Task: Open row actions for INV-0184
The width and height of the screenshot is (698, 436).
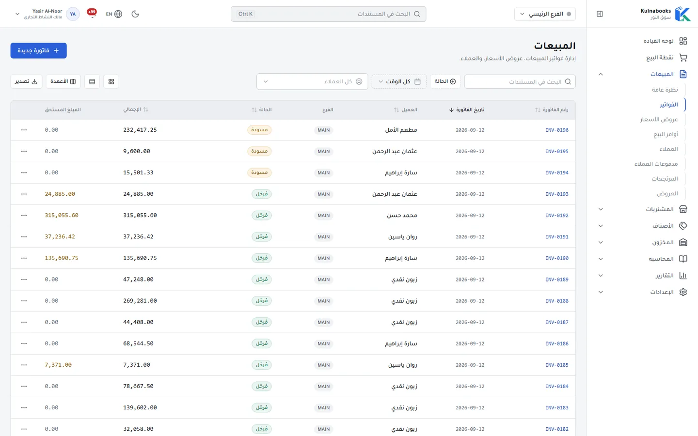Action: pyautogui.click(x=24, y=386)
